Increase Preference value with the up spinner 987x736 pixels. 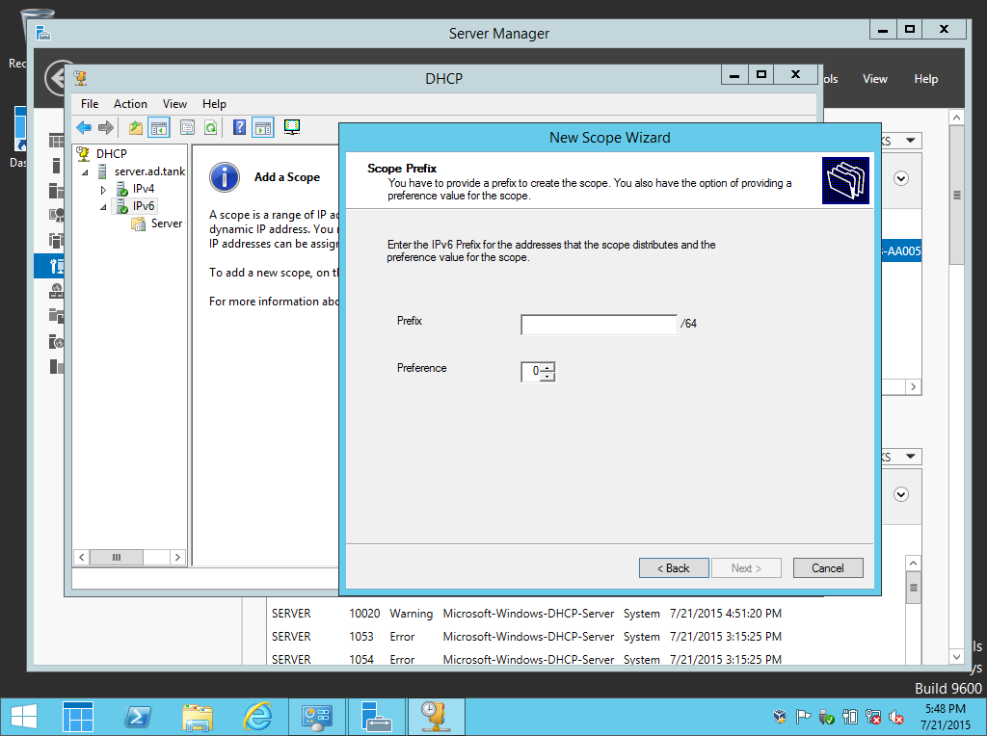pyautogui.click(x=547, y=367)
